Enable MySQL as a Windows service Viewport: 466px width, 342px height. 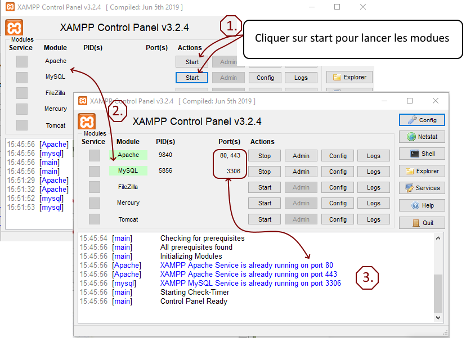pos(93,171)
